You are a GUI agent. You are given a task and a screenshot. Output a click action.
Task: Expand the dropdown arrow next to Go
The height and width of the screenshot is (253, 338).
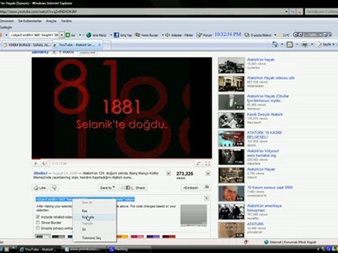pyautogui.click(x=80, y=35)
